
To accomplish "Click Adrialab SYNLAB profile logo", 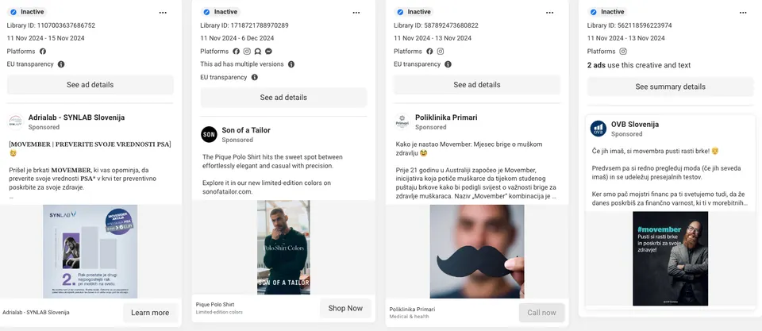I will (15, 121).
